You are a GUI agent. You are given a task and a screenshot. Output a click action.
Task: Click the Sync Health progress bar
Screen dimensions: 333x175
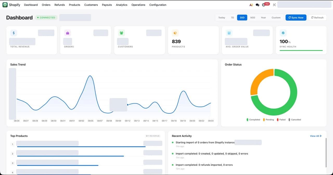coord(301,50)
